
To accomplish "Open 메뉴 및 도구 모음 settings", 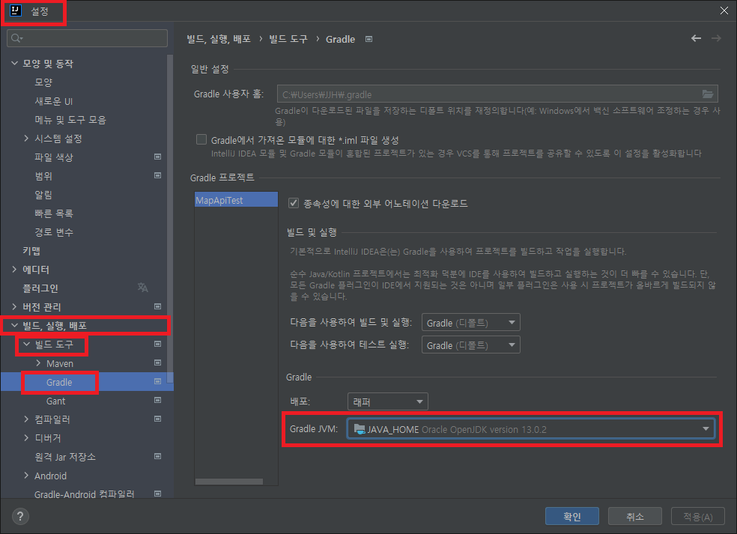I will [x=70, y=119].
